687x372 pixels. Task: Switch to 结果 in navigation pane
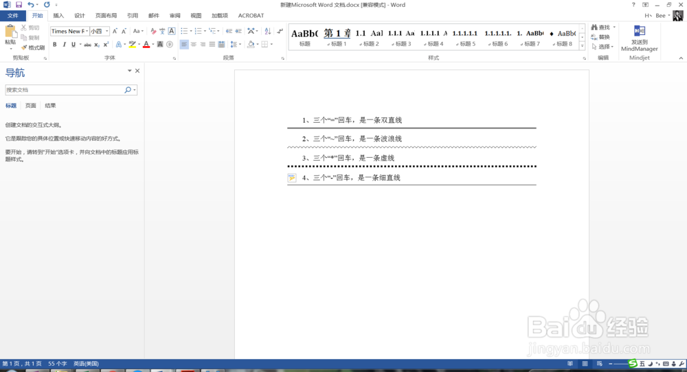point(50,106)
